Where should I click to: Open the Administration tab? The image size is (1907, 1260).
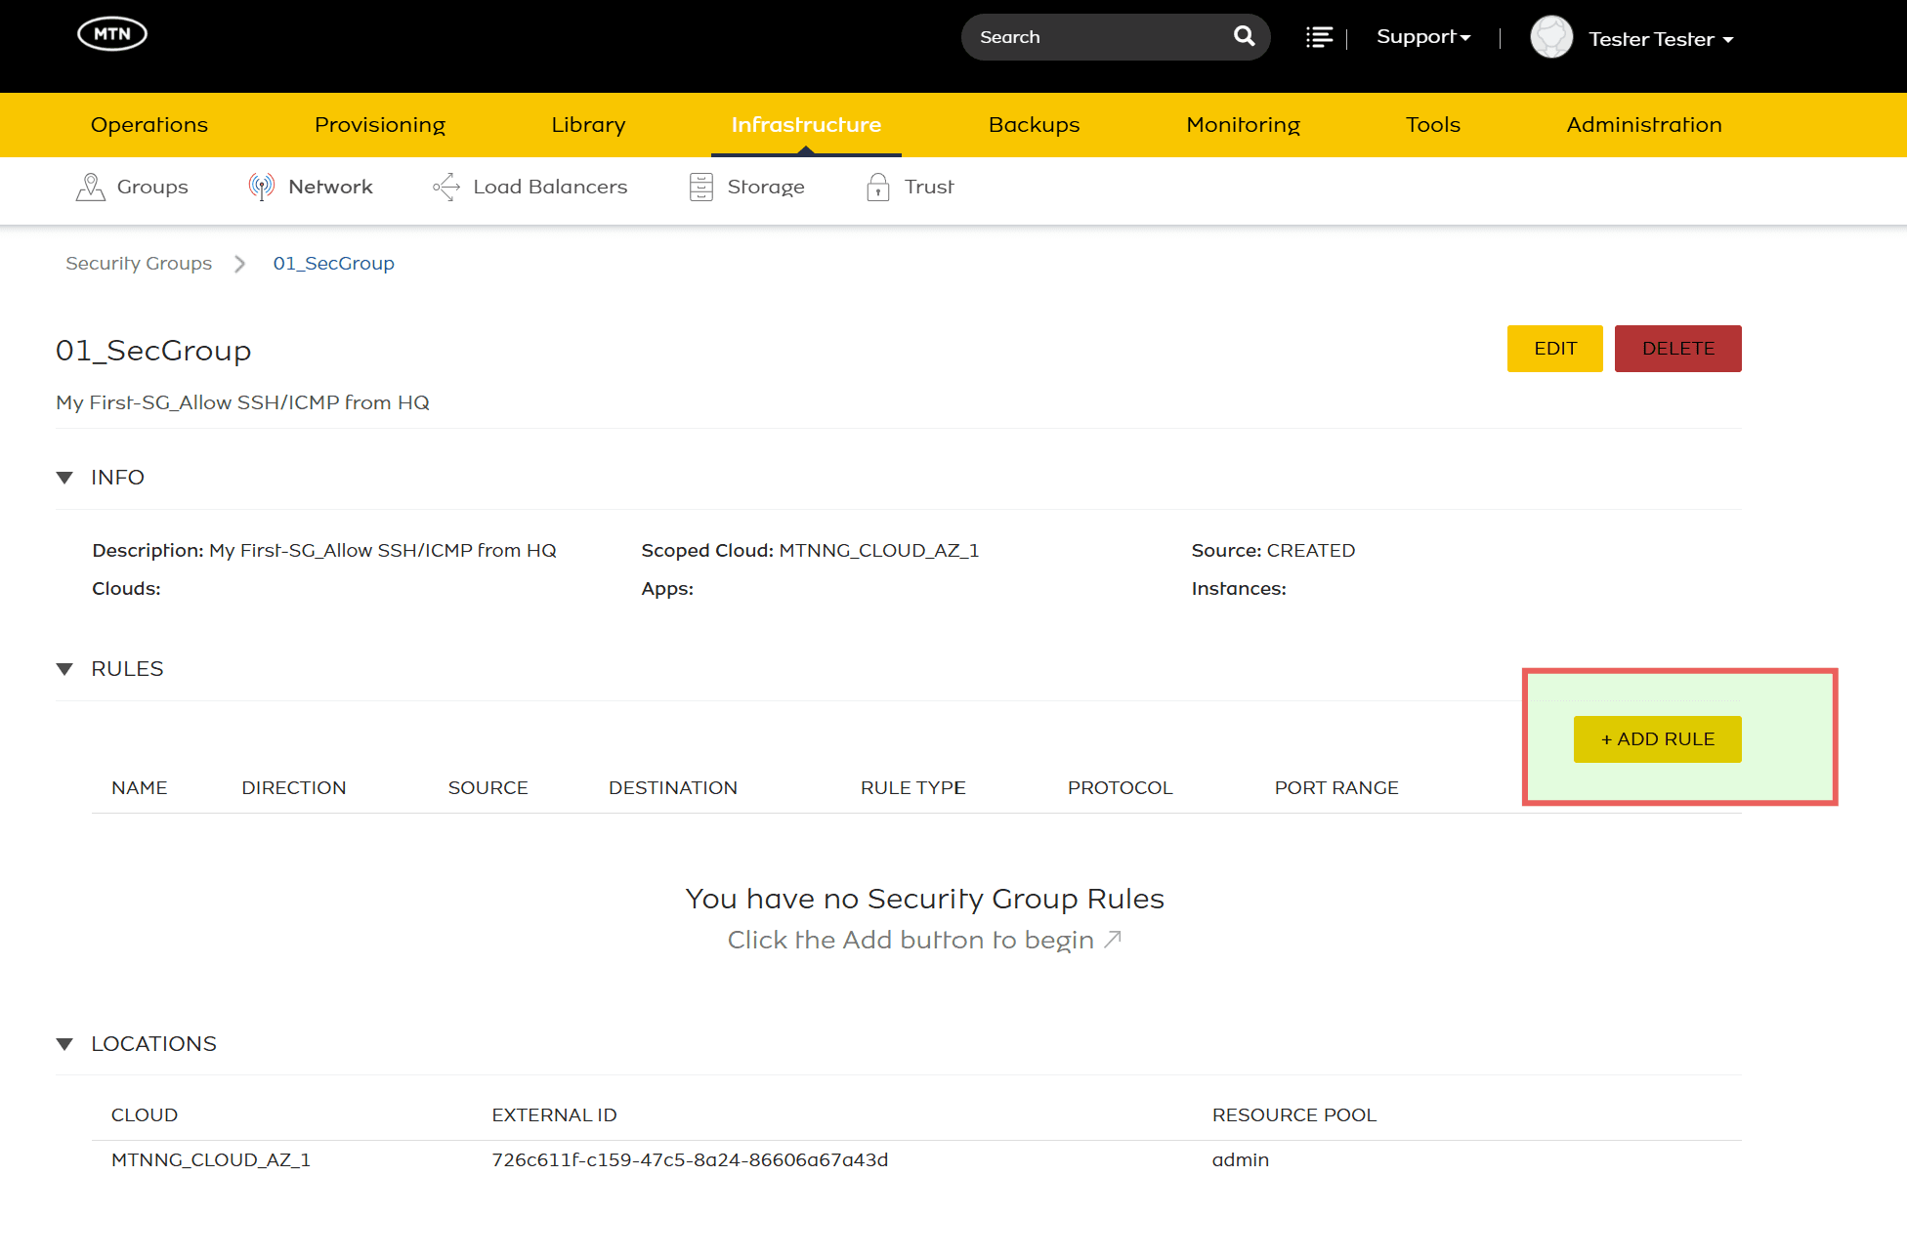(1644, 125)
